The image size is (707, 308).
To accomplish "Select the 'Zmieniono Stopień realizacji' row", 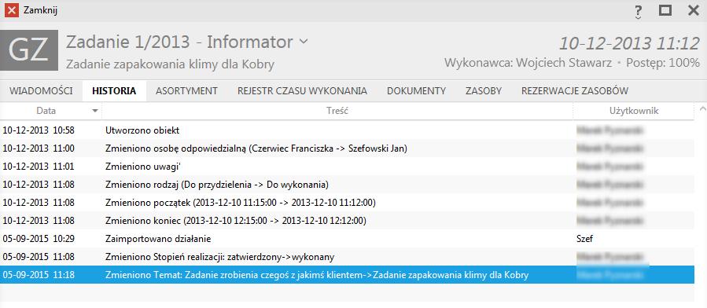I will point(347,257).
